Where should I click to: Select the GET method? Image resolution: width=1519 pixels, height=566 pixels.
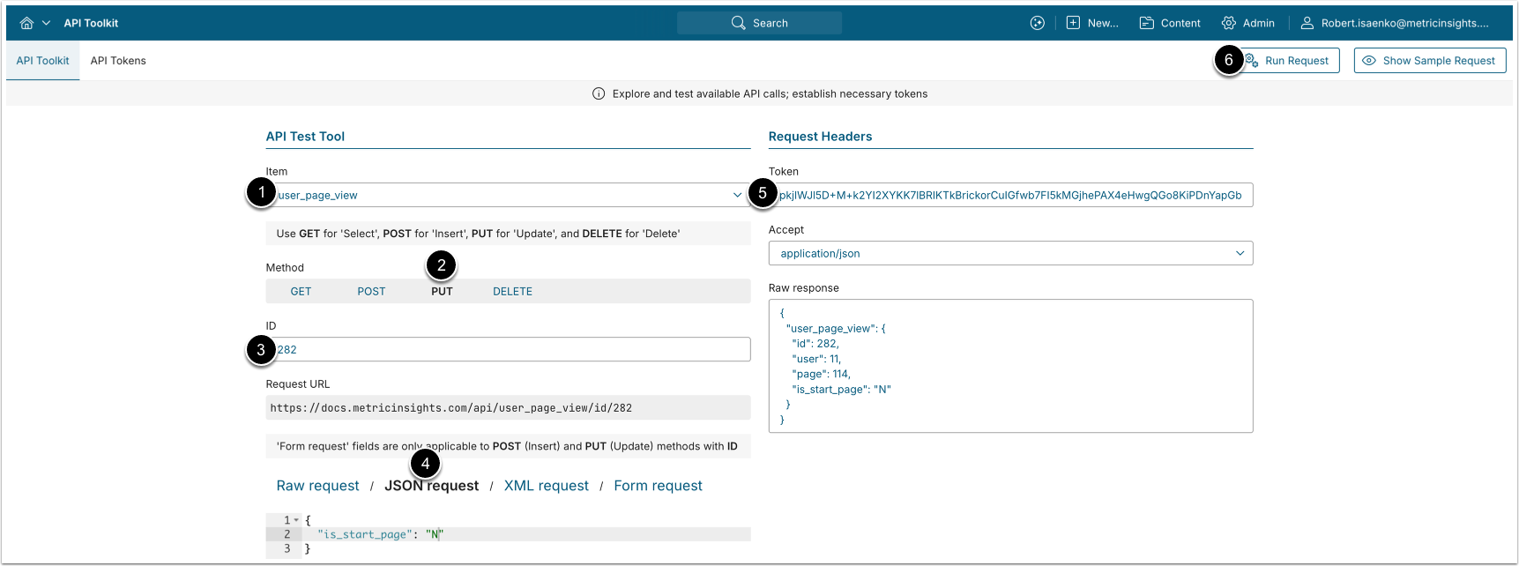coord(301,292)
